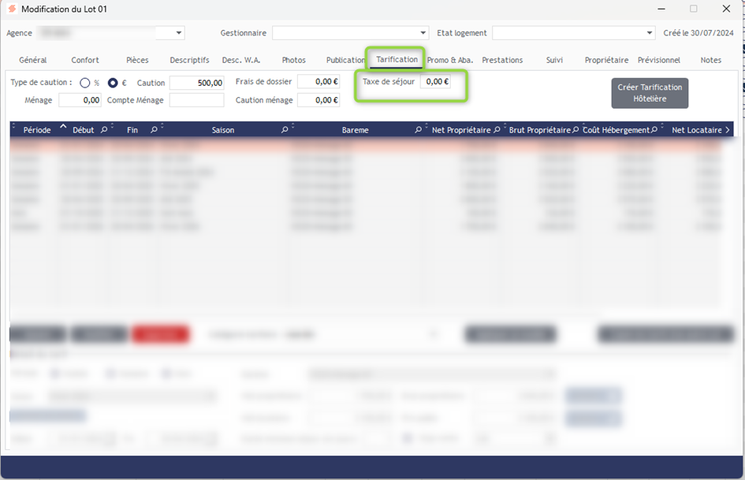Click Créer Tarification Hôtelière button
The width and height of the screenshot is (745, 480).
(x=650, y=93)
